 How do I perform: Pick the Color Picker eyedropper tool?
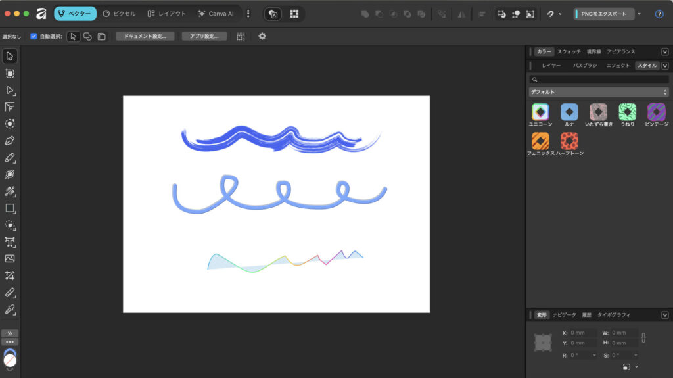point(10,309)
